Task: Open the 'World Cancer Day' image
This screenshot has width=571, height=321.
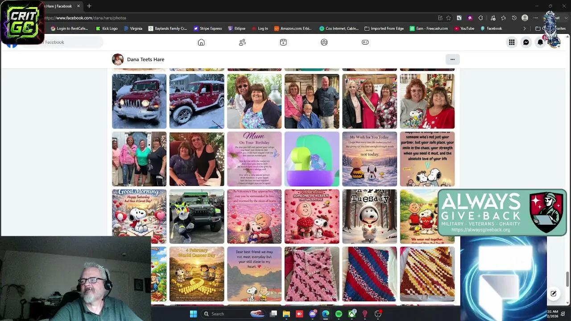Action: click(197, 274)
